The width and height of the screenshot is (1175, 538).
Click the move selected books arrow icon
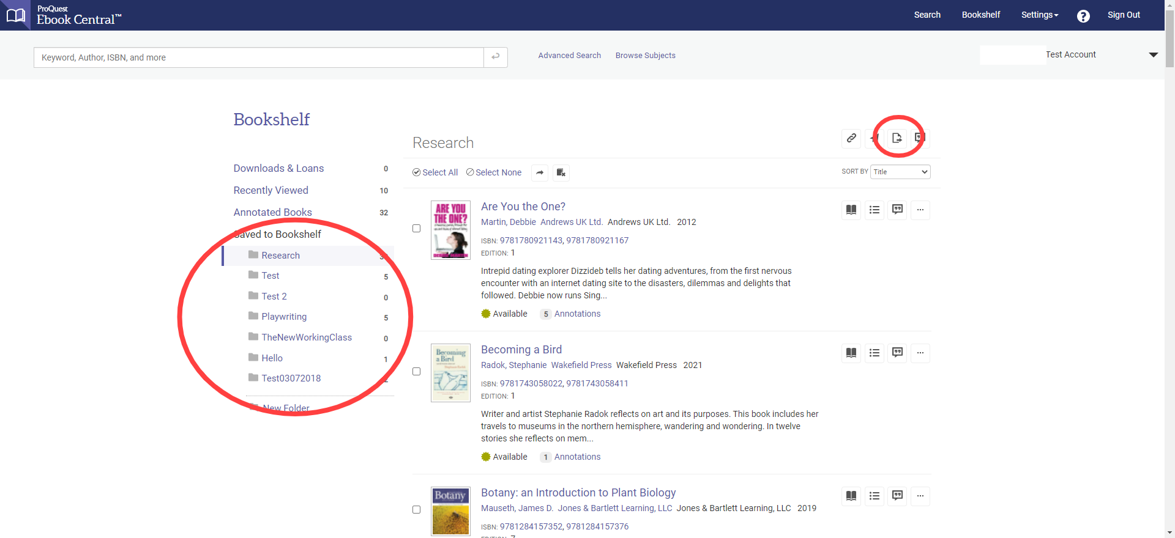[540, 173]
